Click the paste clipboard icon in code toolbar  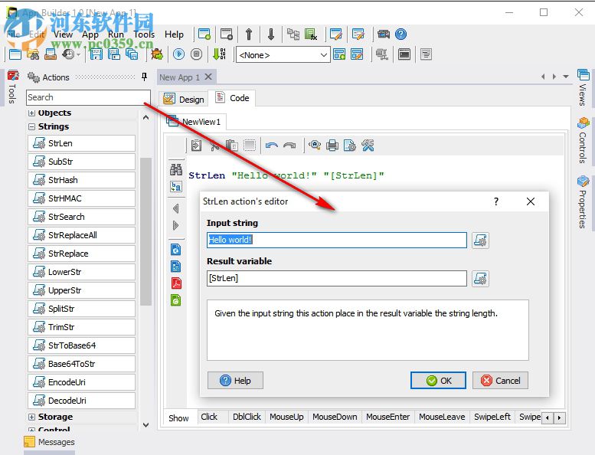click(232, 146)
